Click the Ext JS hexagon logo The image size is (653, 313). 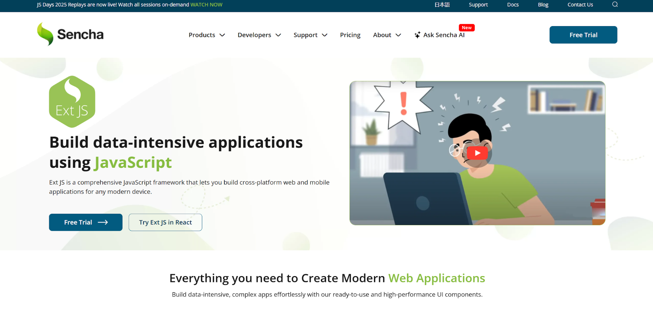[72, 102]
